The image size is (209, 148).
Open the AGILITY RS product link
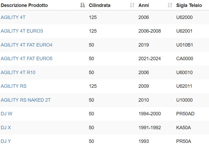14,86
